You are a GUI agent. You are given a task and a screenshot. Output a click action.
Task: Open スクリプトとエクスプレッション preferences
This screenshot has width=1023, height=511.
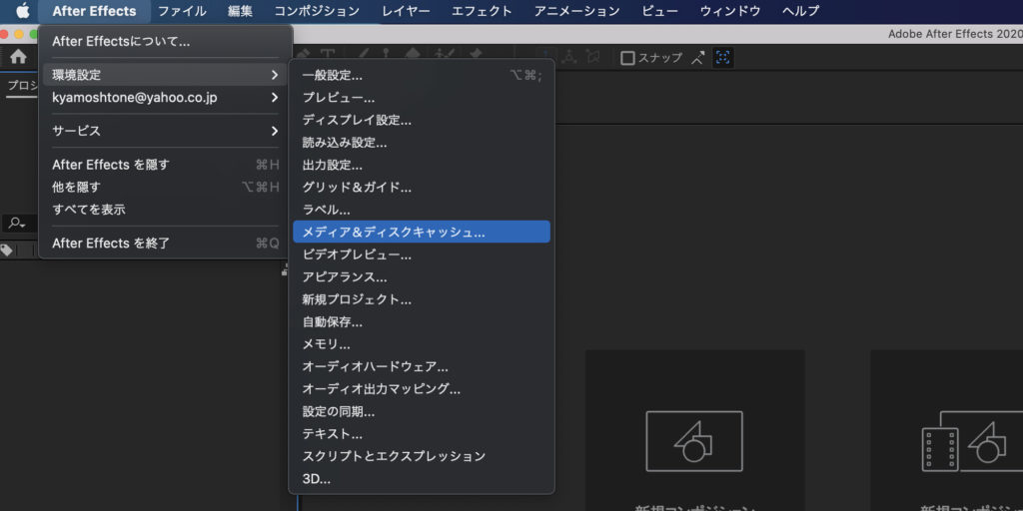click(x=422, y=456)
